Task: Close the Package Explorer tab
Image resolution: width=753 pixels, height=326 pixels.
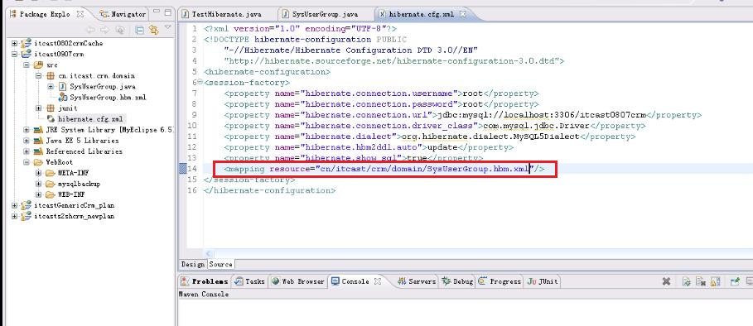Action: click(80, 14)
